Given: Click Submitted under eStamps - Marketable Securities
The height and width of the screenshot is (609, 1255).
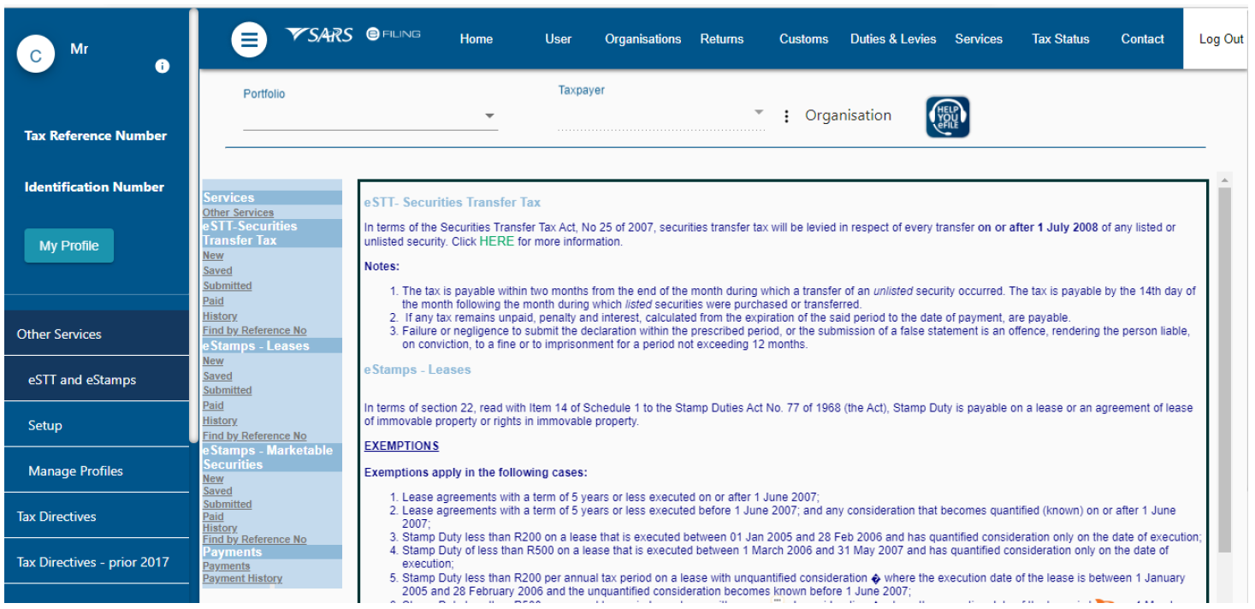Looking at the screenshot, I should (x=227, y=505).
